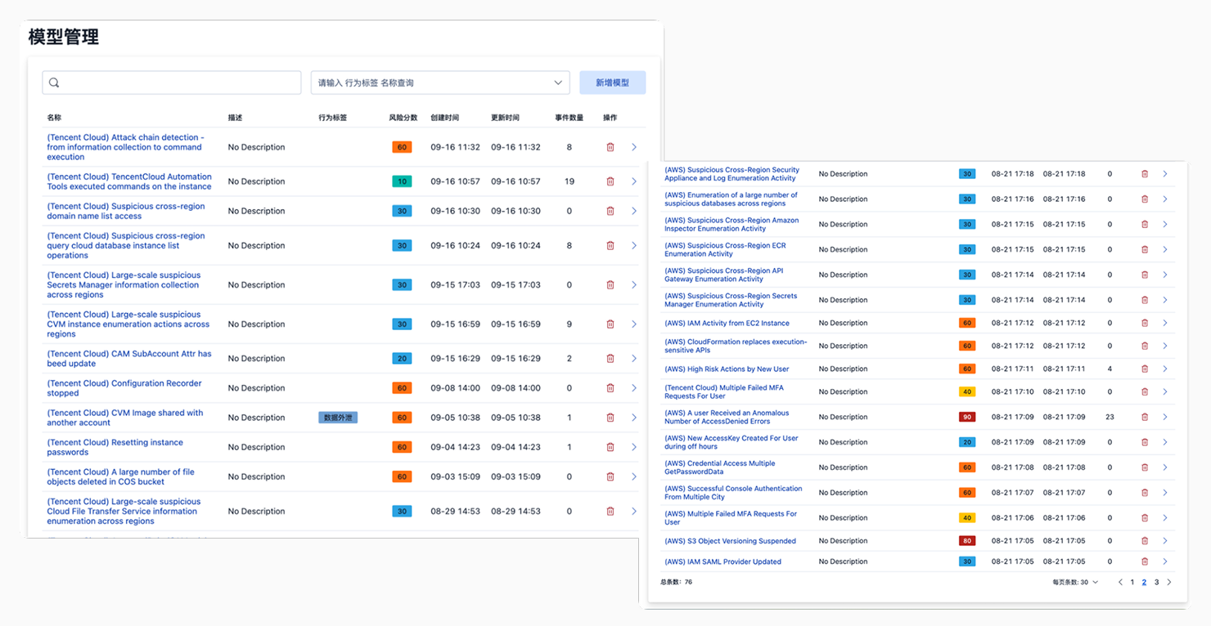Expand the CAM SubAccount Attr row chevron
The image size is (1211, 626).
pyautogui.click(x=634, y=359)
